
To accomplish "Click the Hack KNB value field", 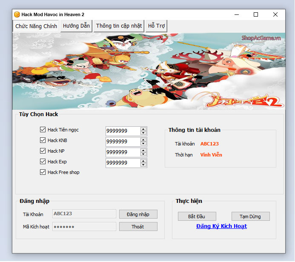I will 123,142.
